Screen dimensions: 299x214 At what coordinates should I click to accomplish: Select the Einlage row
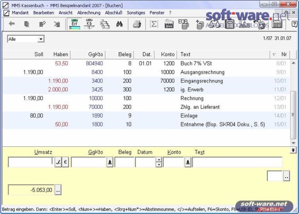click(146, 116)
